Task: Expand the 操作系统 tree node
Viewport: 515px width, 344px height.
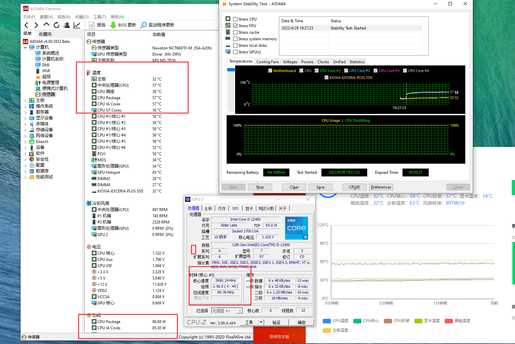Action: (26, 106)
